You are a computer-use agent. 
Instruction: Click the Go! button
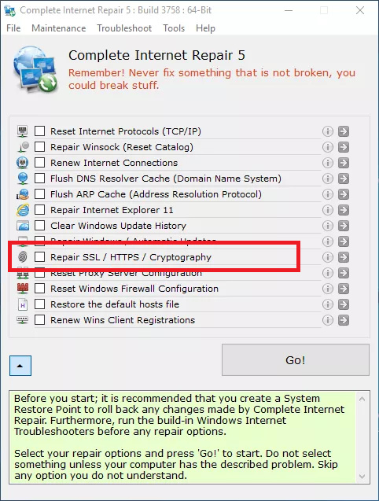(296, 360)
